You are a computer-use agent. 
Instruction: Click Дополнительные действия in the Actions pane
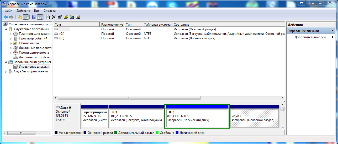pyautogui.click(x=311, y=37)
